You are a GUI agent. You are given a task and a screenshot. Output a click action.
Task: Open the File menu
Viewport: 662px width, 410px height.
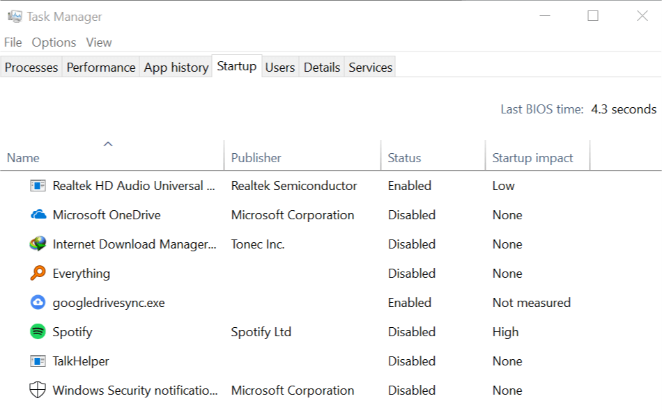click(x=13, y=42)
